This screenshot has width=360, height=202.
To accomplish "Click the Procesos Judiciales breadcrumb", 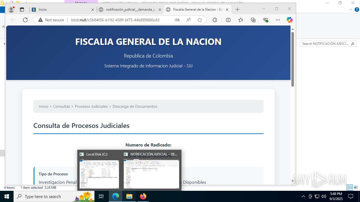I will (91, 106).
